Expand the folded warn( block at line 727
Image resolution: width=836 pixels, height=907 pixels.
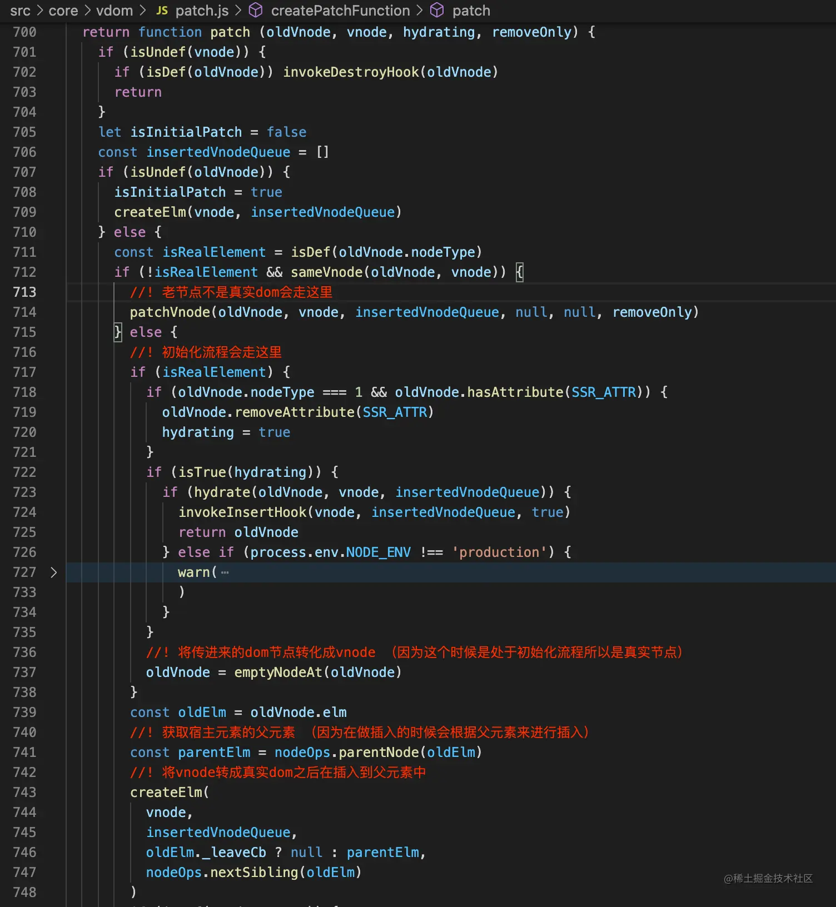[x=54, y=572]
